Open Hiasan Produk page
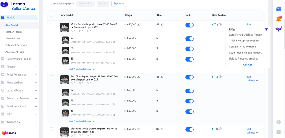285x138 pixels. [x=13, y=38]
